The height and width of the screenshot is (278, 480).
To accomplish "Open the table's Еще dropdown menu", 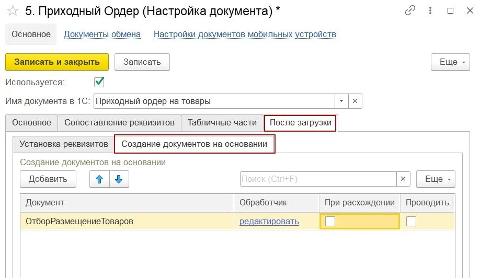I will click(x=436, y=179).
